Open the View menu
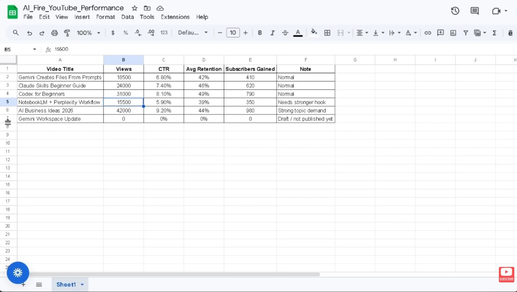The height and width of the screenshot is (292, 517). [x=62, y=17]
